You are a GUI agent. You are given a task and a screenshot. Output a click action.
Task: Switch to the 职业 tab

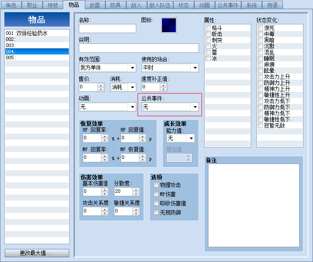[32, 5]
